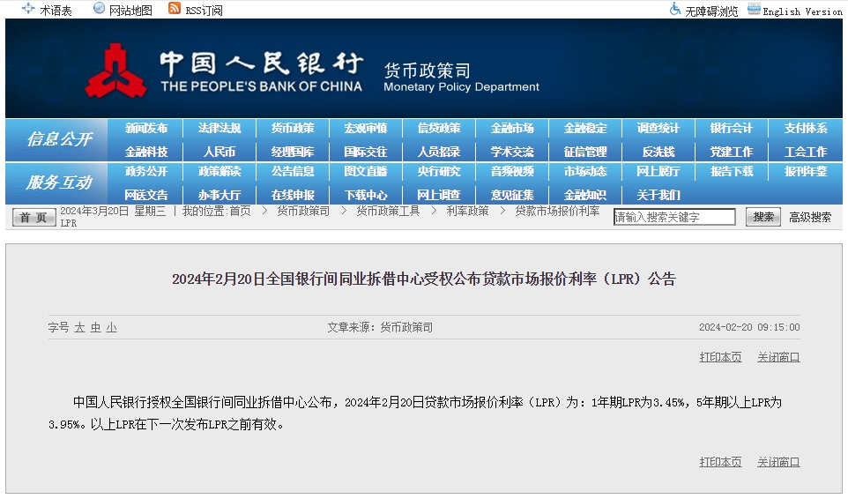The width and height of the screenshot is (848, 499).
Task: Click the 无障碍浏览 accessibility wheelchair icon
Action: click(x=675, y=9)
